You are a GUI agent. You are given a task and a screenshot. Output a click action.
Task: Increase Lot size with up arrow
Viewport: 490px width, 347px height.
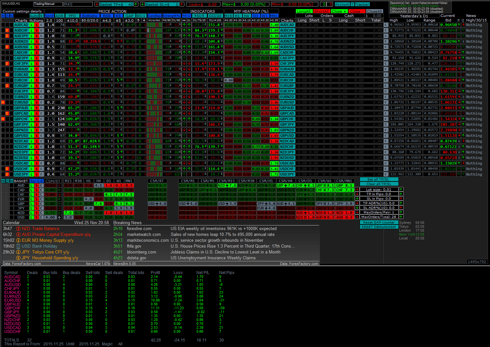[x=401, y=189]
